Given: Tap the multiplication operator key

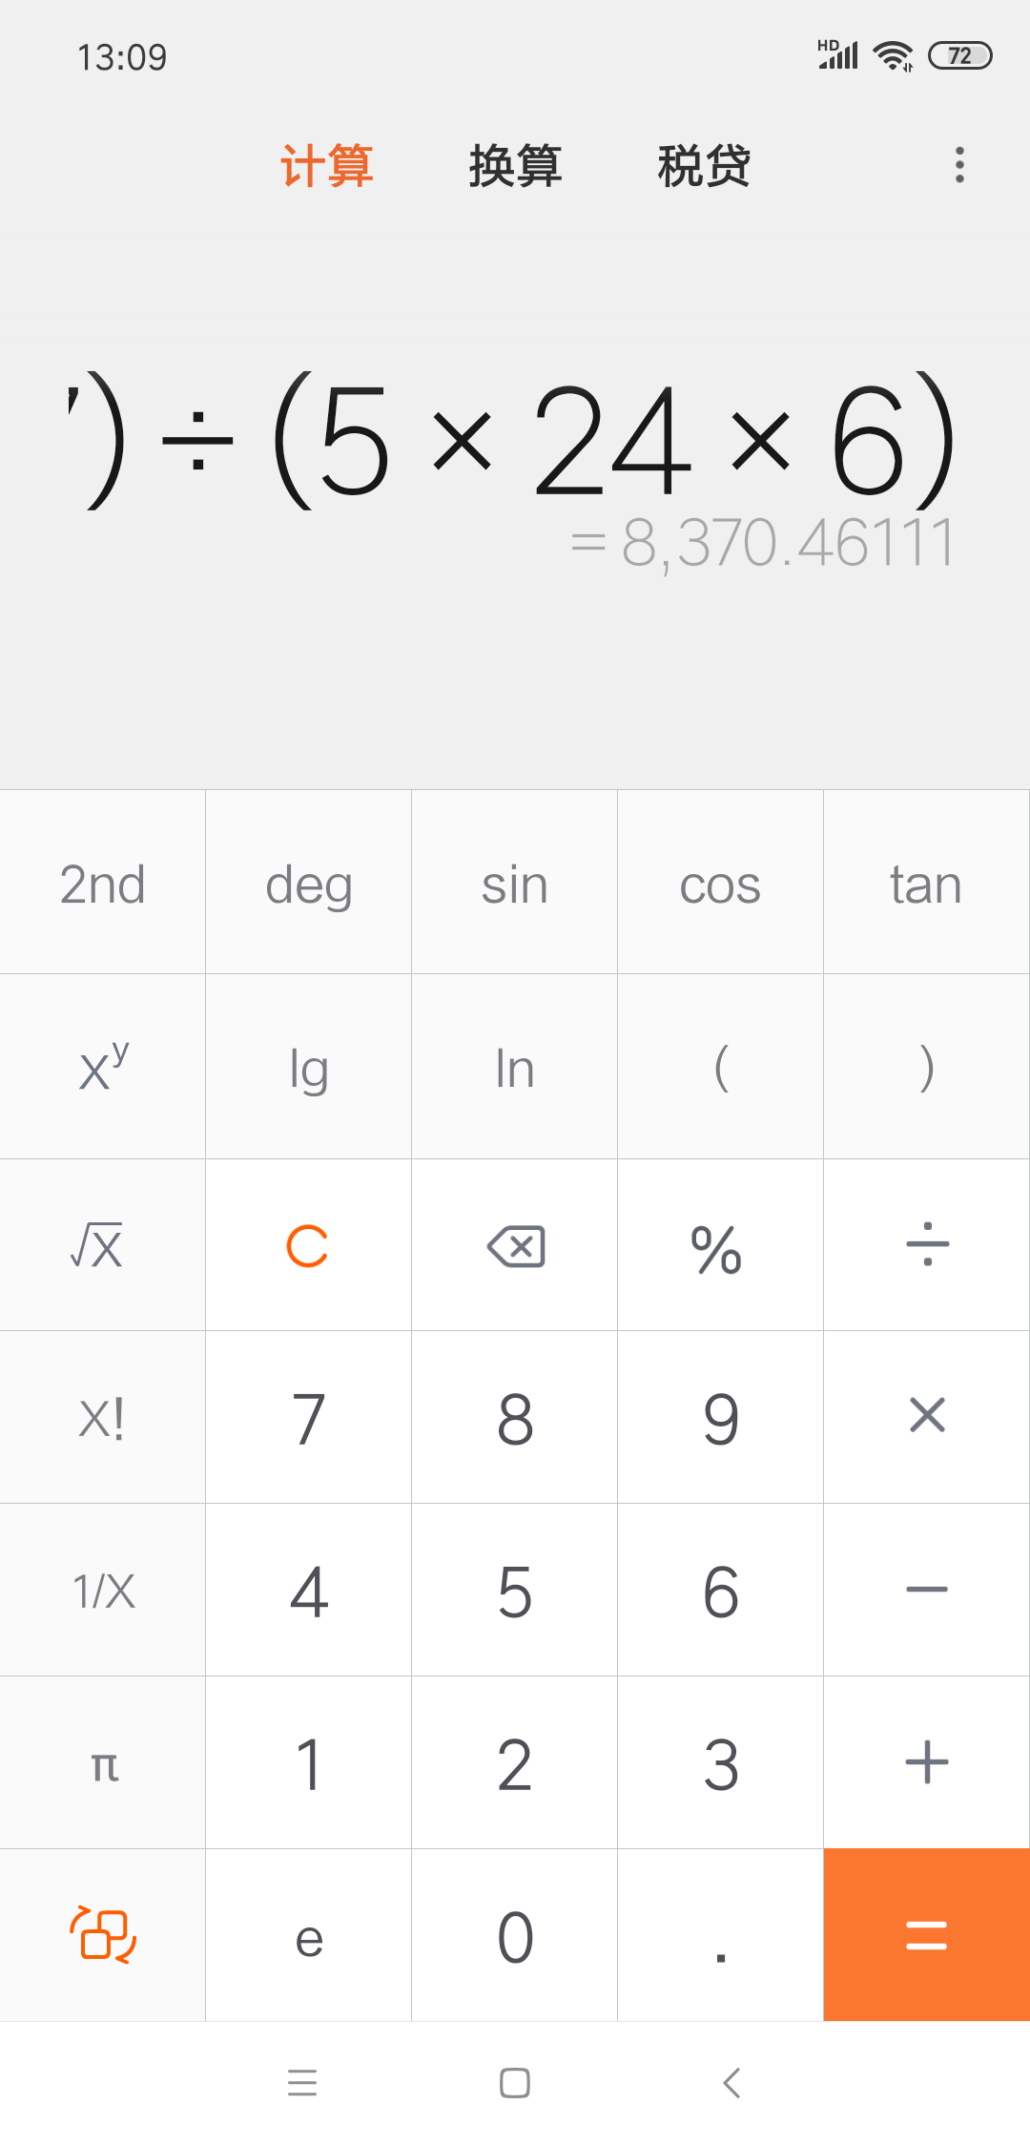Looking at the screenshot, I should (927, 1417).
